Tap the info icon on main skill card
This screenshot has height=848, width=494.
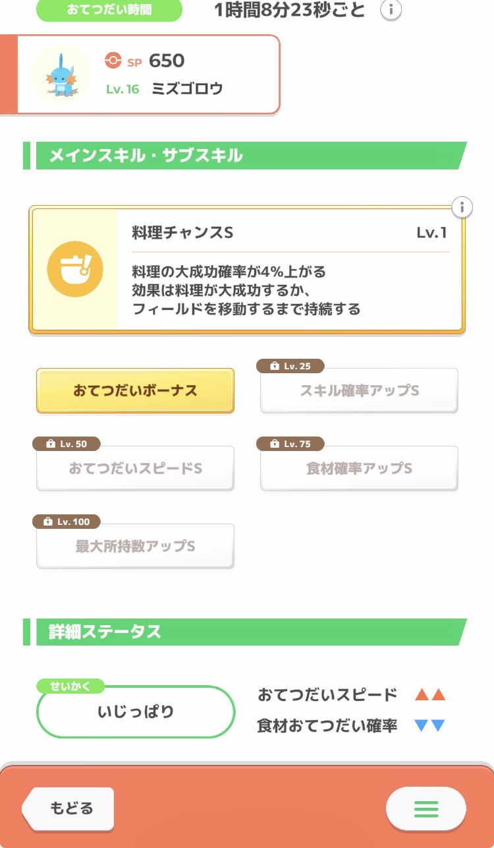pyautogui.click(x=462, y=207)
